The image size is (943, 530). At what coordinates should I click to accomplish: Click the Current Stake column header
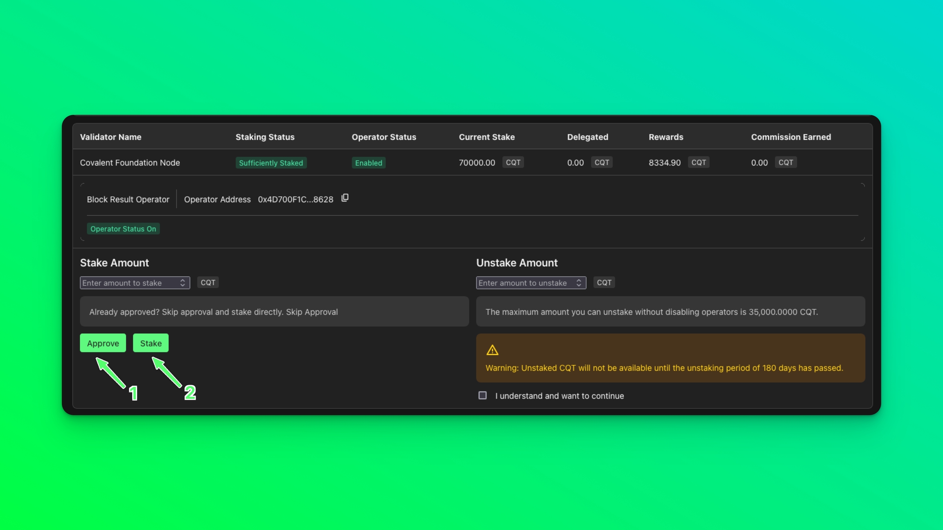[x=487, y=137]
